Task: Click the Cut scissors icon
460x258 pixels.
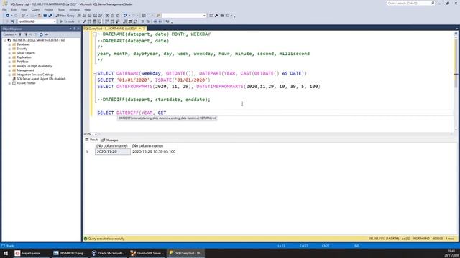Action: 107,16
